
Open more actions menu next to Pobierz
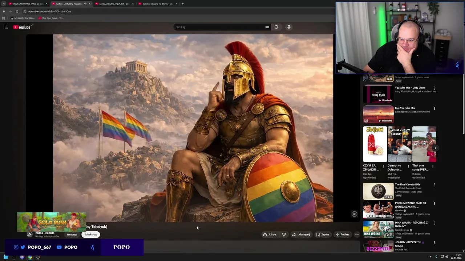357,235
